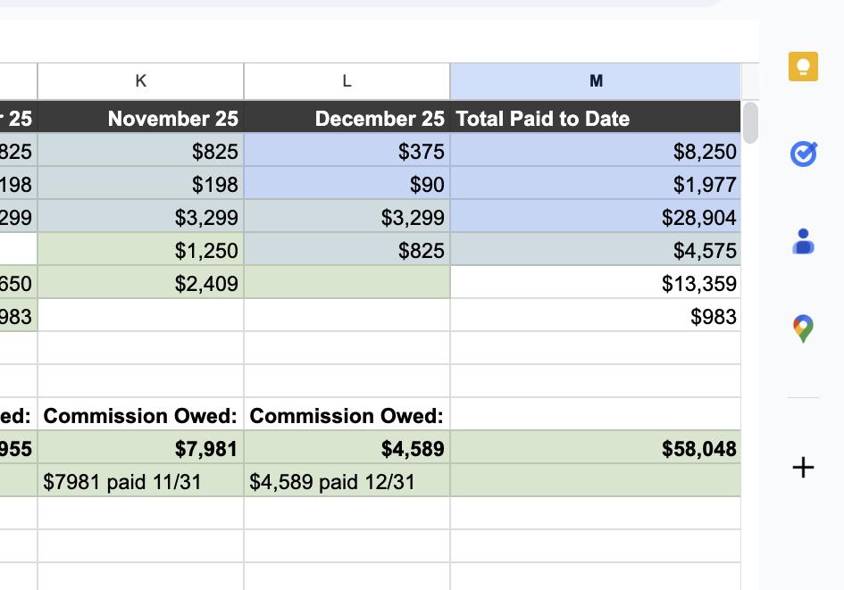The width and height of the screenshot is (844, 590).
Task: Select column M header
Action: click(596, 80)
